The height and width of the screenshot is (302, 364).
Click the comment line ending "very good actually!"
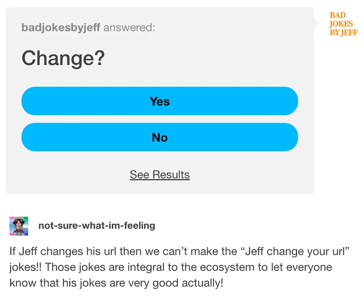click(116, 283)
